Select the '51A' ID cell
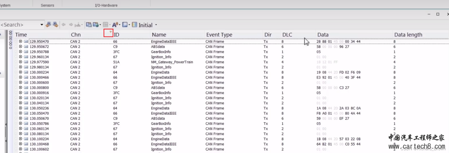 [x=116, y=62]
